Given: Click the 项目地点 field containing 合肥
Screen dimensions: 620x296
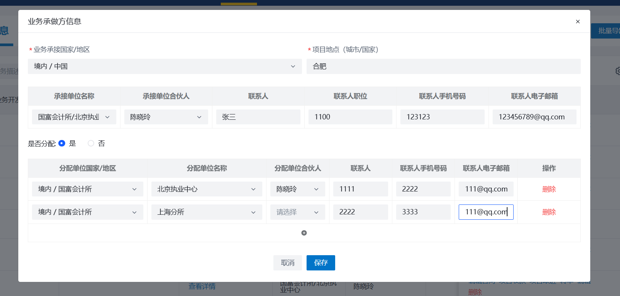Looking at the screenshot, I should coord(443,66).
